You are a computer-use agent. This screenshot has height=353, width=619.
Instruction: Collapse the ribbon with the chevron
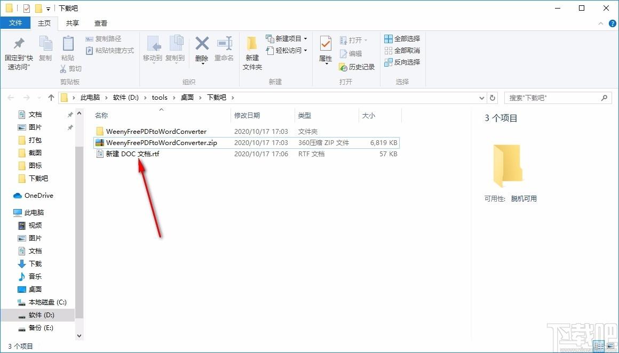[x=601, y=23]
